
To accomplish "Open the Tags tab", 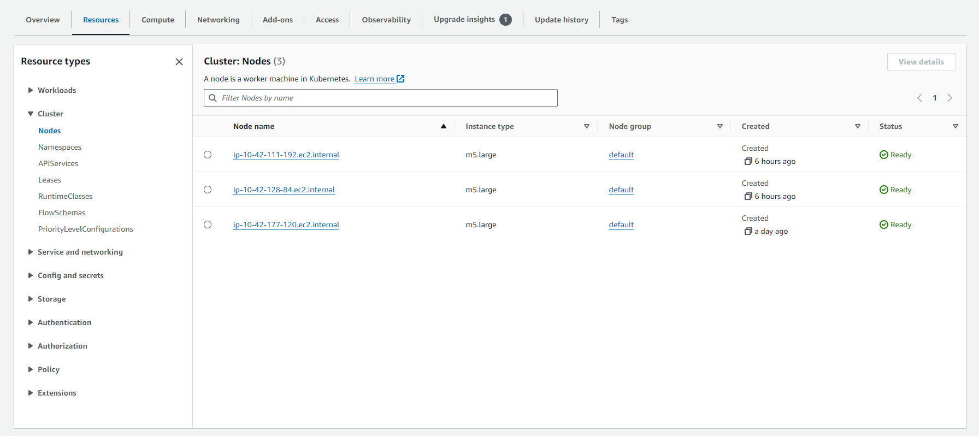I will coord(620,20).
